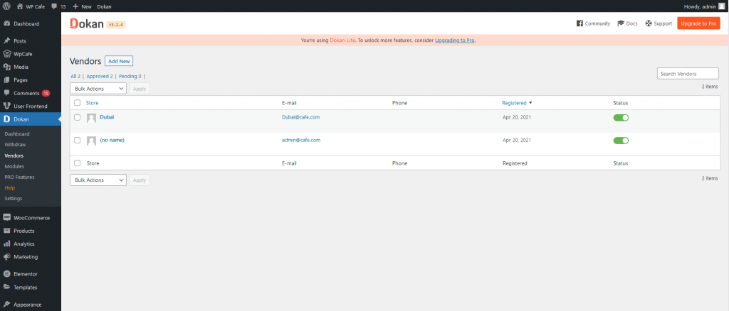This screenshot has height=311, width=729.
Task: Check the select-all box in table header
Action: [77, 103]
